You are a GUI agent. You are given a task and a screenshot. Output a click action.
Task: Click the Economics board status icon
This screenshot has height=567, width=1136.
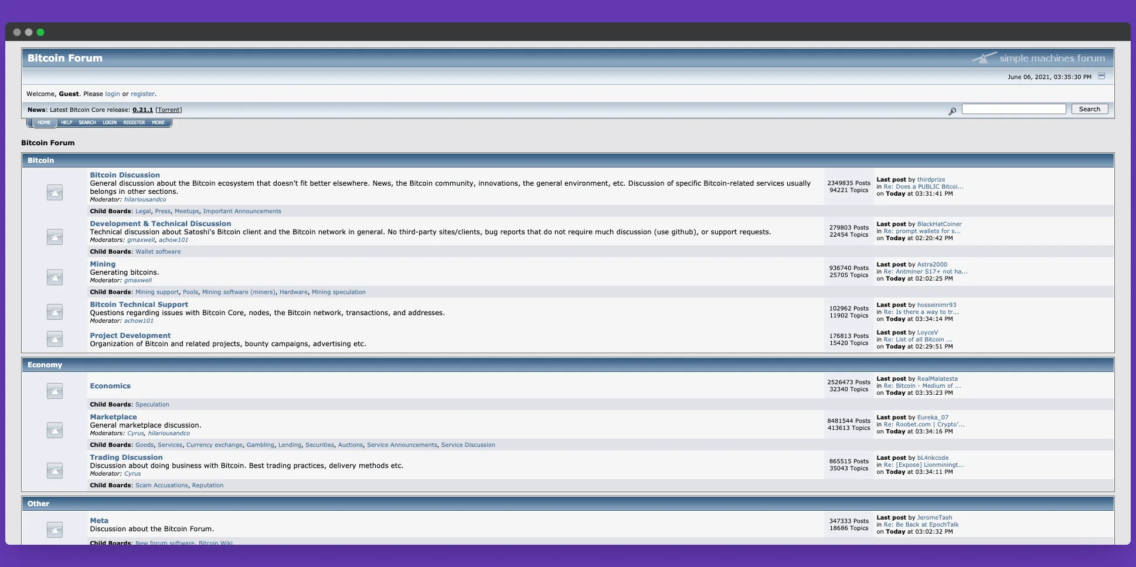55,391
